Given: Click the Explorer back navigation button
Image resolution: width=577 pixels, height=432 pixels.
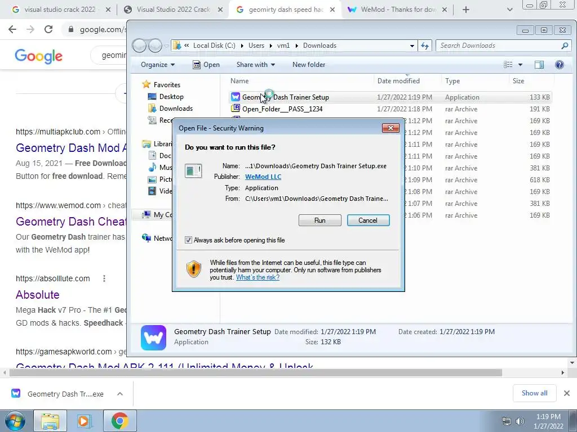Looking at the screenshot, I should tap(140, 46).
